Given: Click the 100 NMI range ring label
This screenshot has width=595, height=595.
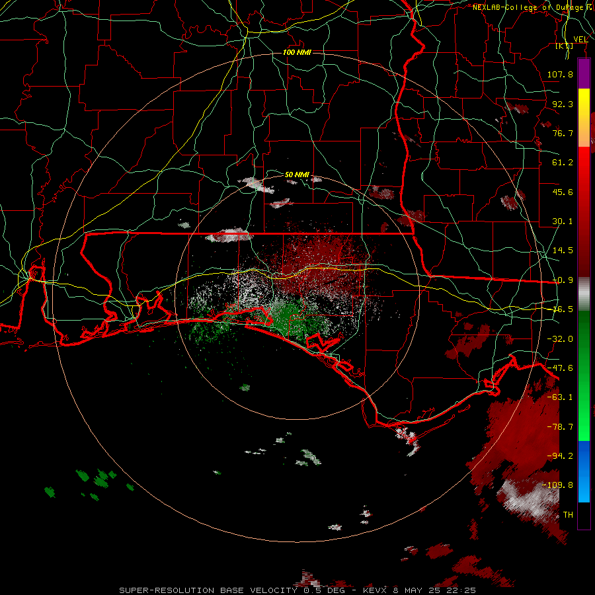Looking at the screenshot, I should 297,52.
